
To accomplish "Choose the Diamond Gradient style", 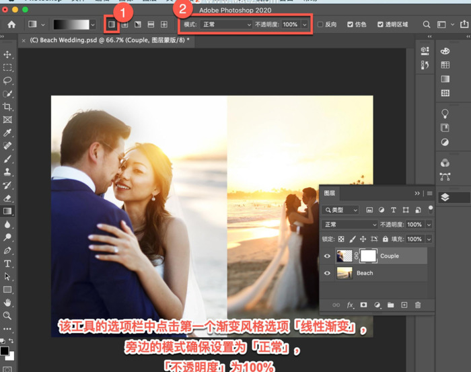I will pyautogui.click(x=164, y=24).
